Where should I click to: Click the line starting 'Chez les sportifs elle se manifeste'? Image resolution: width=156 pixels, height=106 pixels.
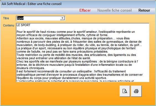click(x=77, y=61)
